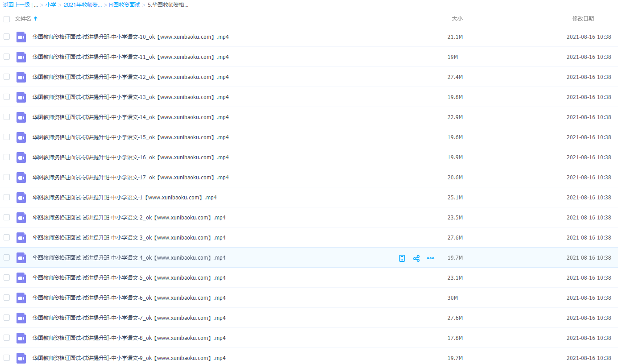
Task: Sort files by the 大小 column header
Action: [457, 19]
